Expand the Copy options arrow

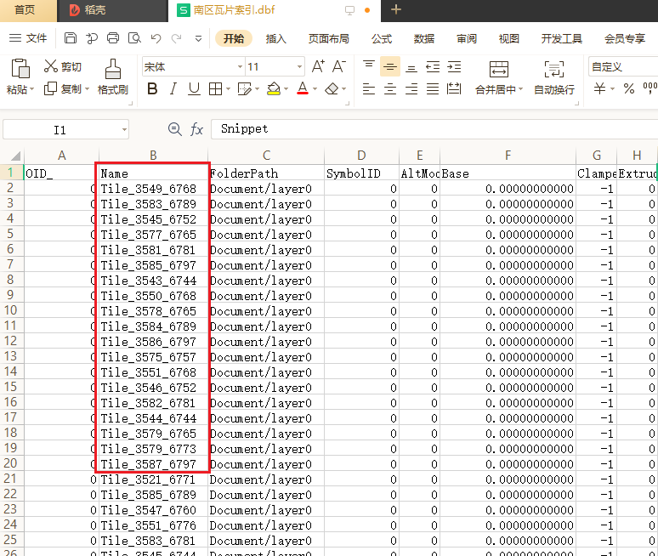(x=88, y=89)
